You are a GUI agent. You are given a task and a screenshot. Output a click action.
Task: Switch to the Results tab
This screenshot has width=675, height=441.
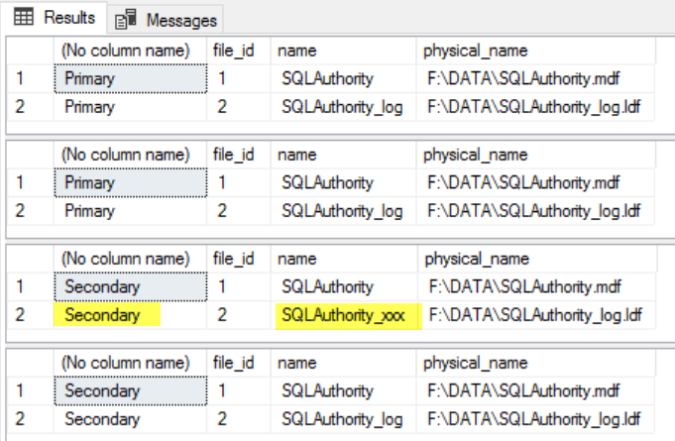coord(55,18)
